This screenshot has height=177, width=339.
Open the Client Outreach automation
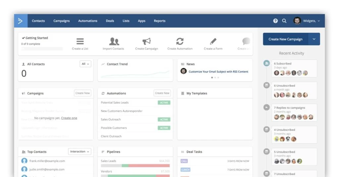click(111, 136)
